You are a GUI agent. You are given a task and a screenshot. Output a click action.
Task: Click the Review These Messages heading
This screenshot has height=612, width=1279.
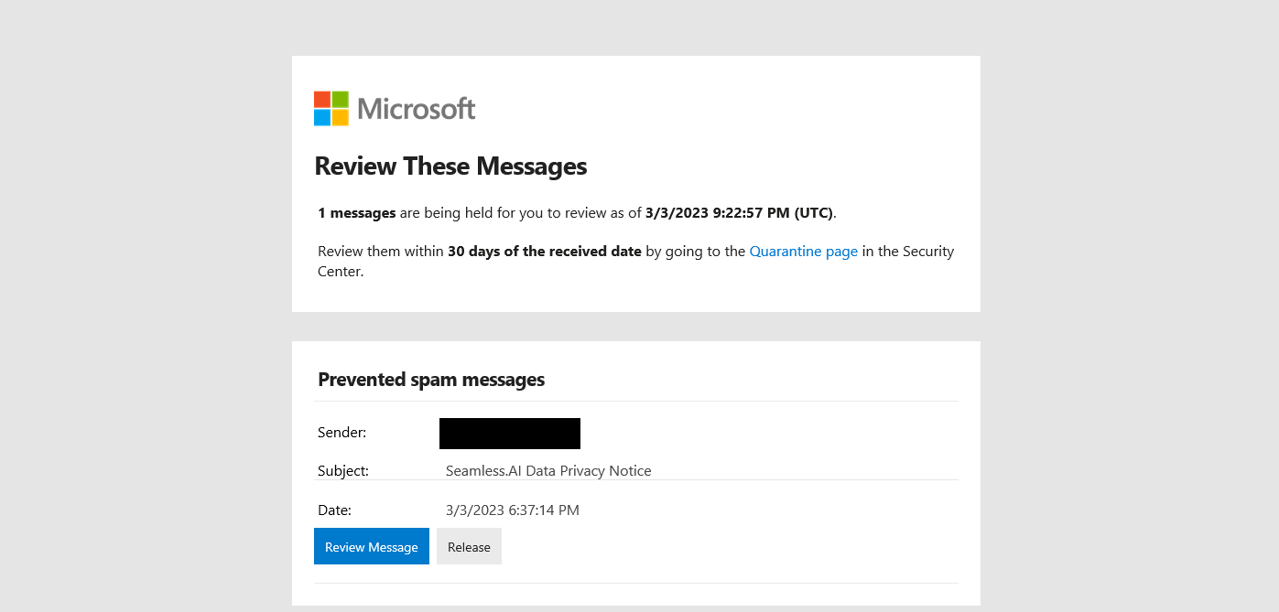(x=450, y=166)
